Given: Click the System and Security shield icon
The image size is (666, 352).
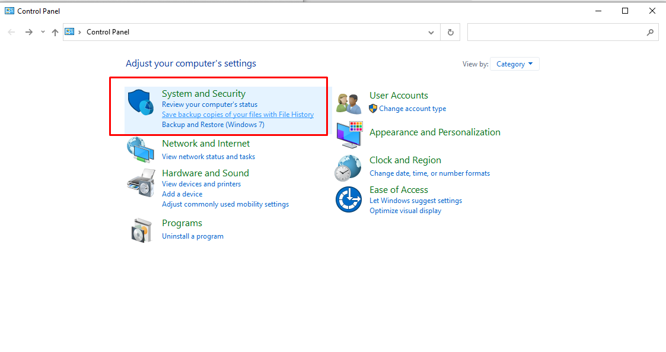Looking at the screenshot, I should 141,103.
